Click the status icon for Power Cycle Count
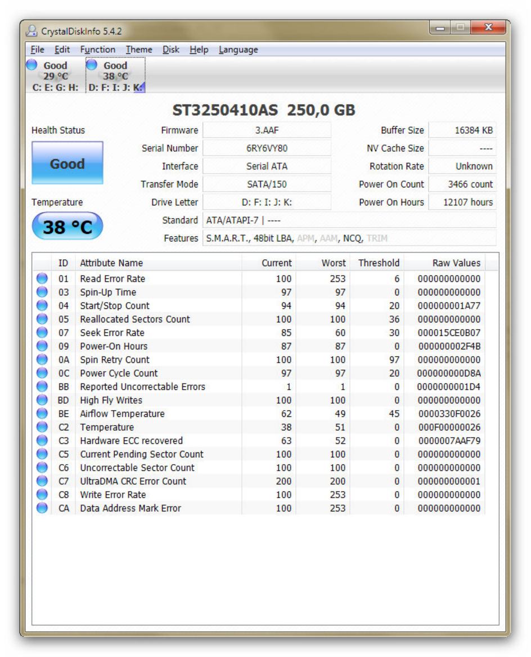 click(42, 373)
